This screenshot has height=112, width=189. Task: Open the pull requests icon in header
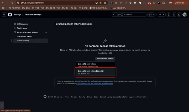(174, 15)
